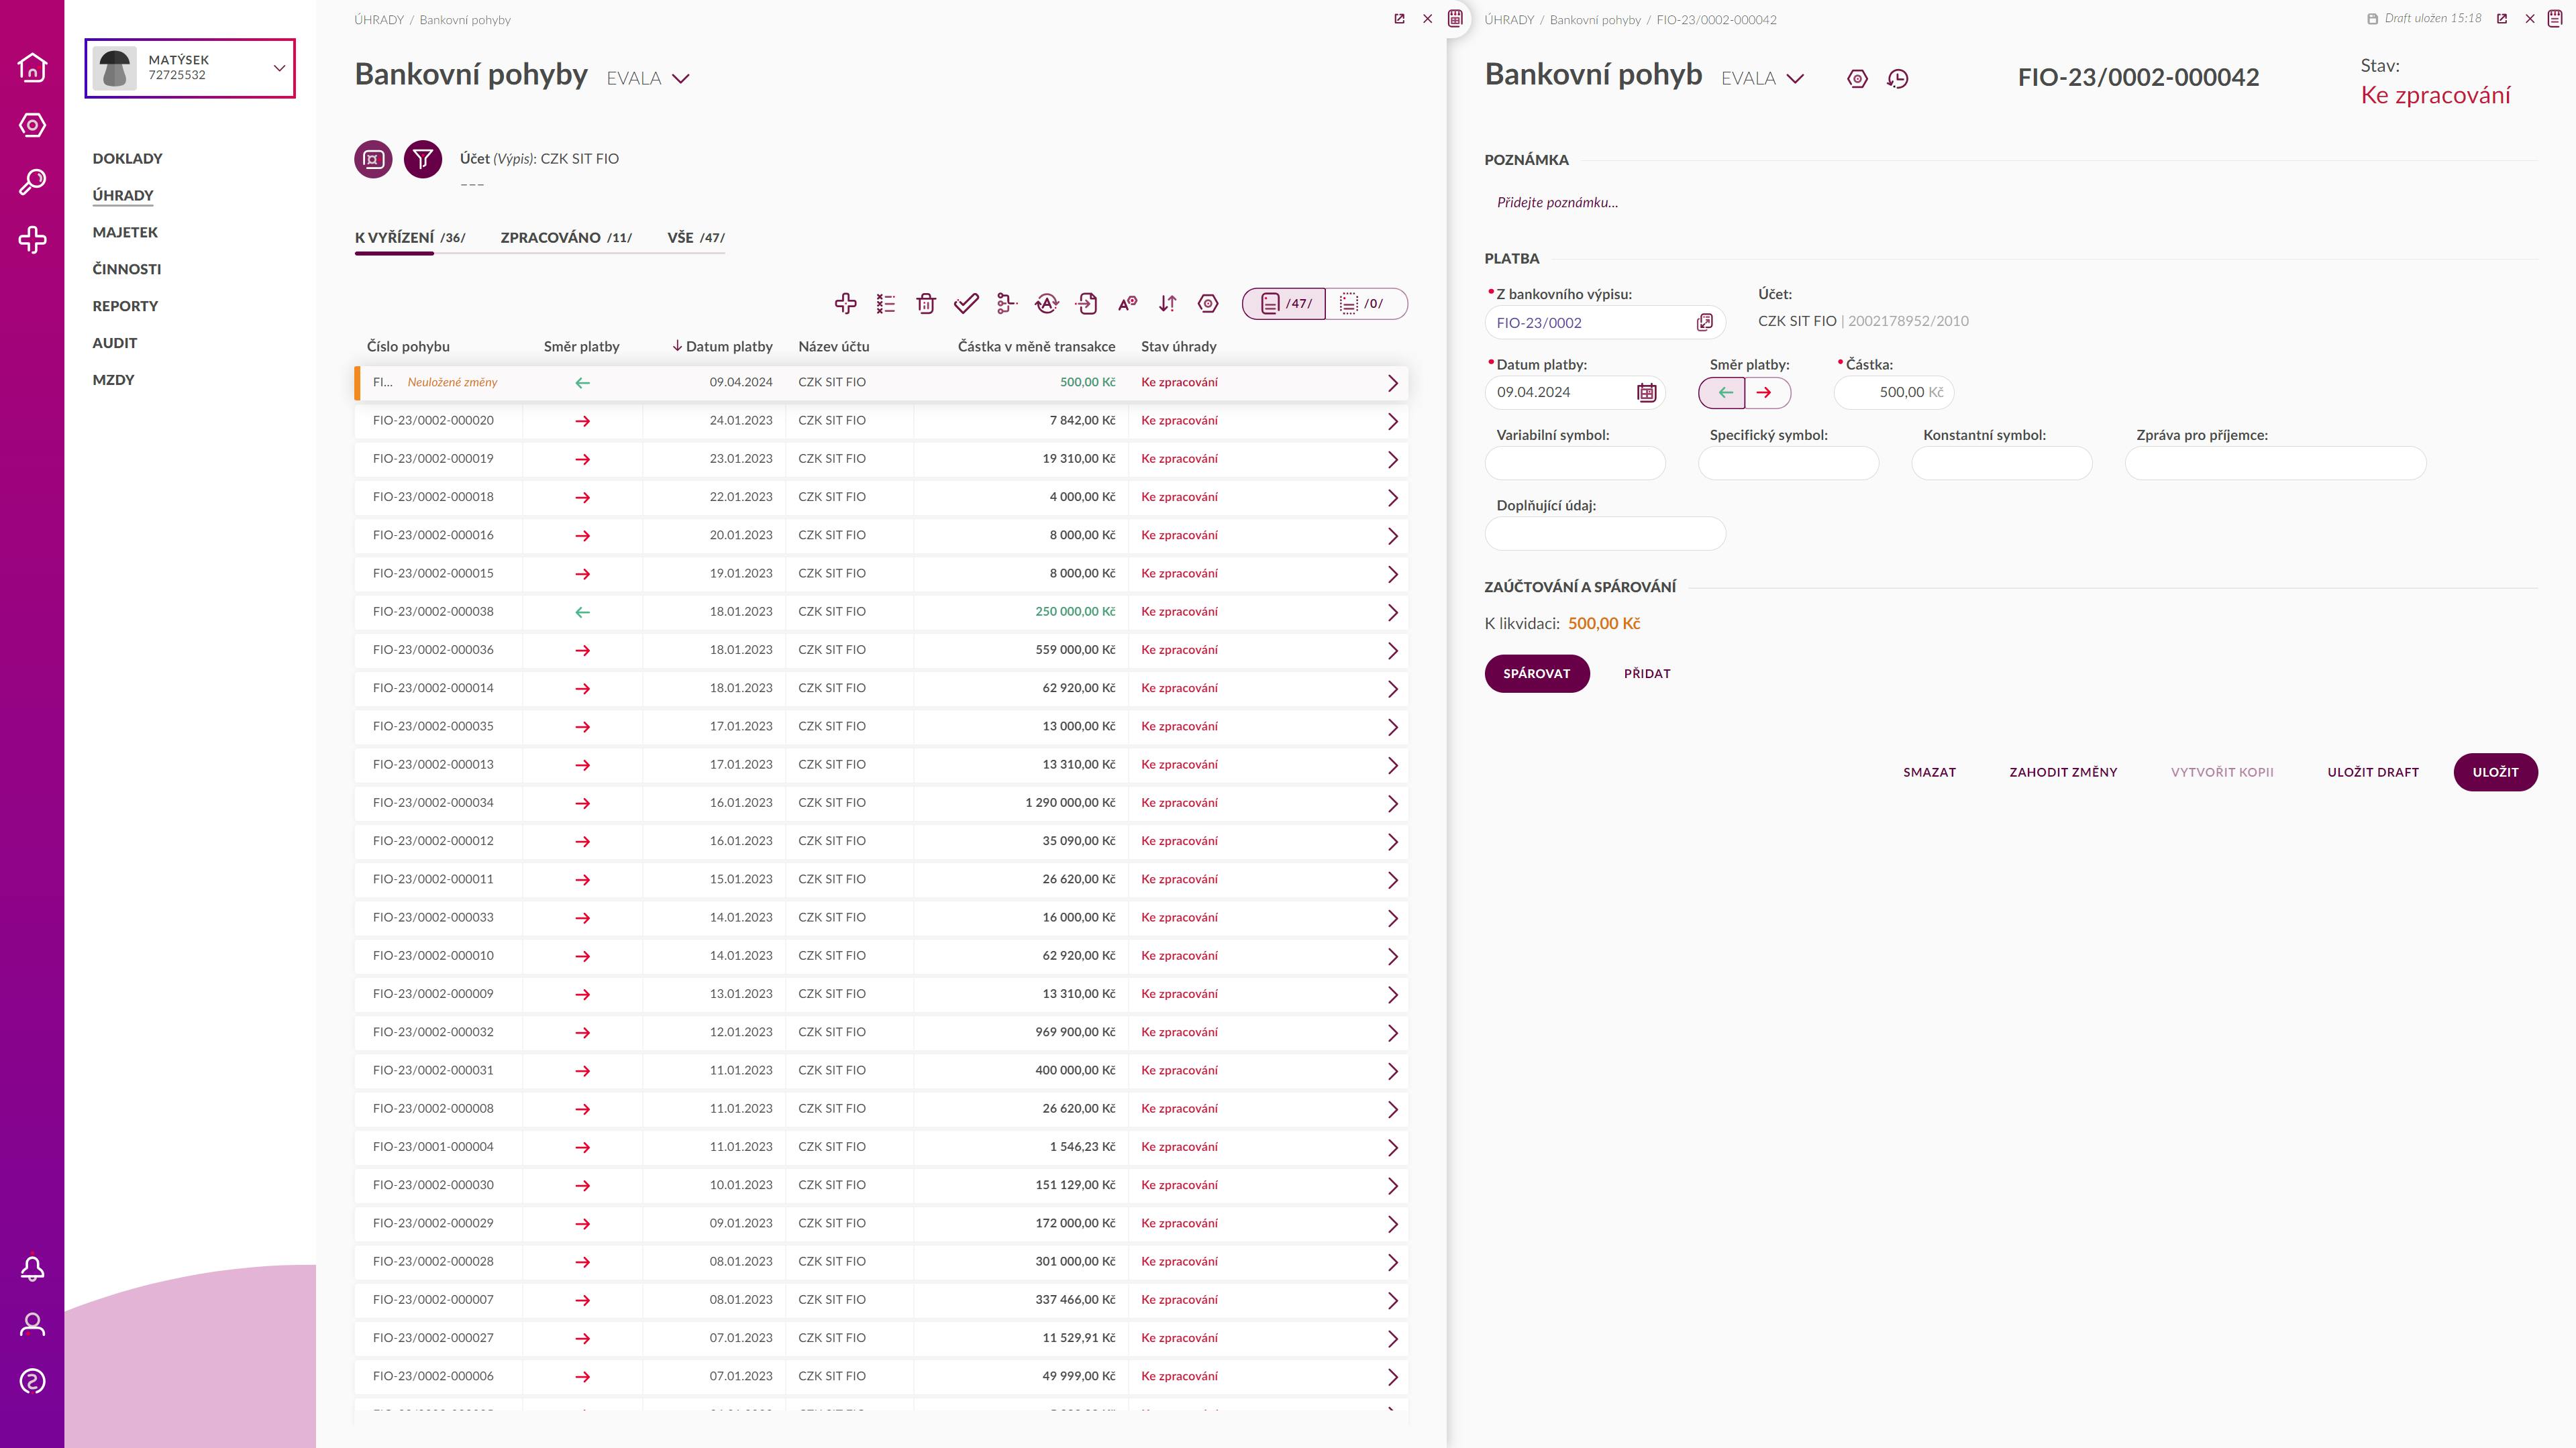Switch to selected items /0/ view toggle
Image resolution: width=2576 pixels, height=1448 pixels.
point(1364,304)
